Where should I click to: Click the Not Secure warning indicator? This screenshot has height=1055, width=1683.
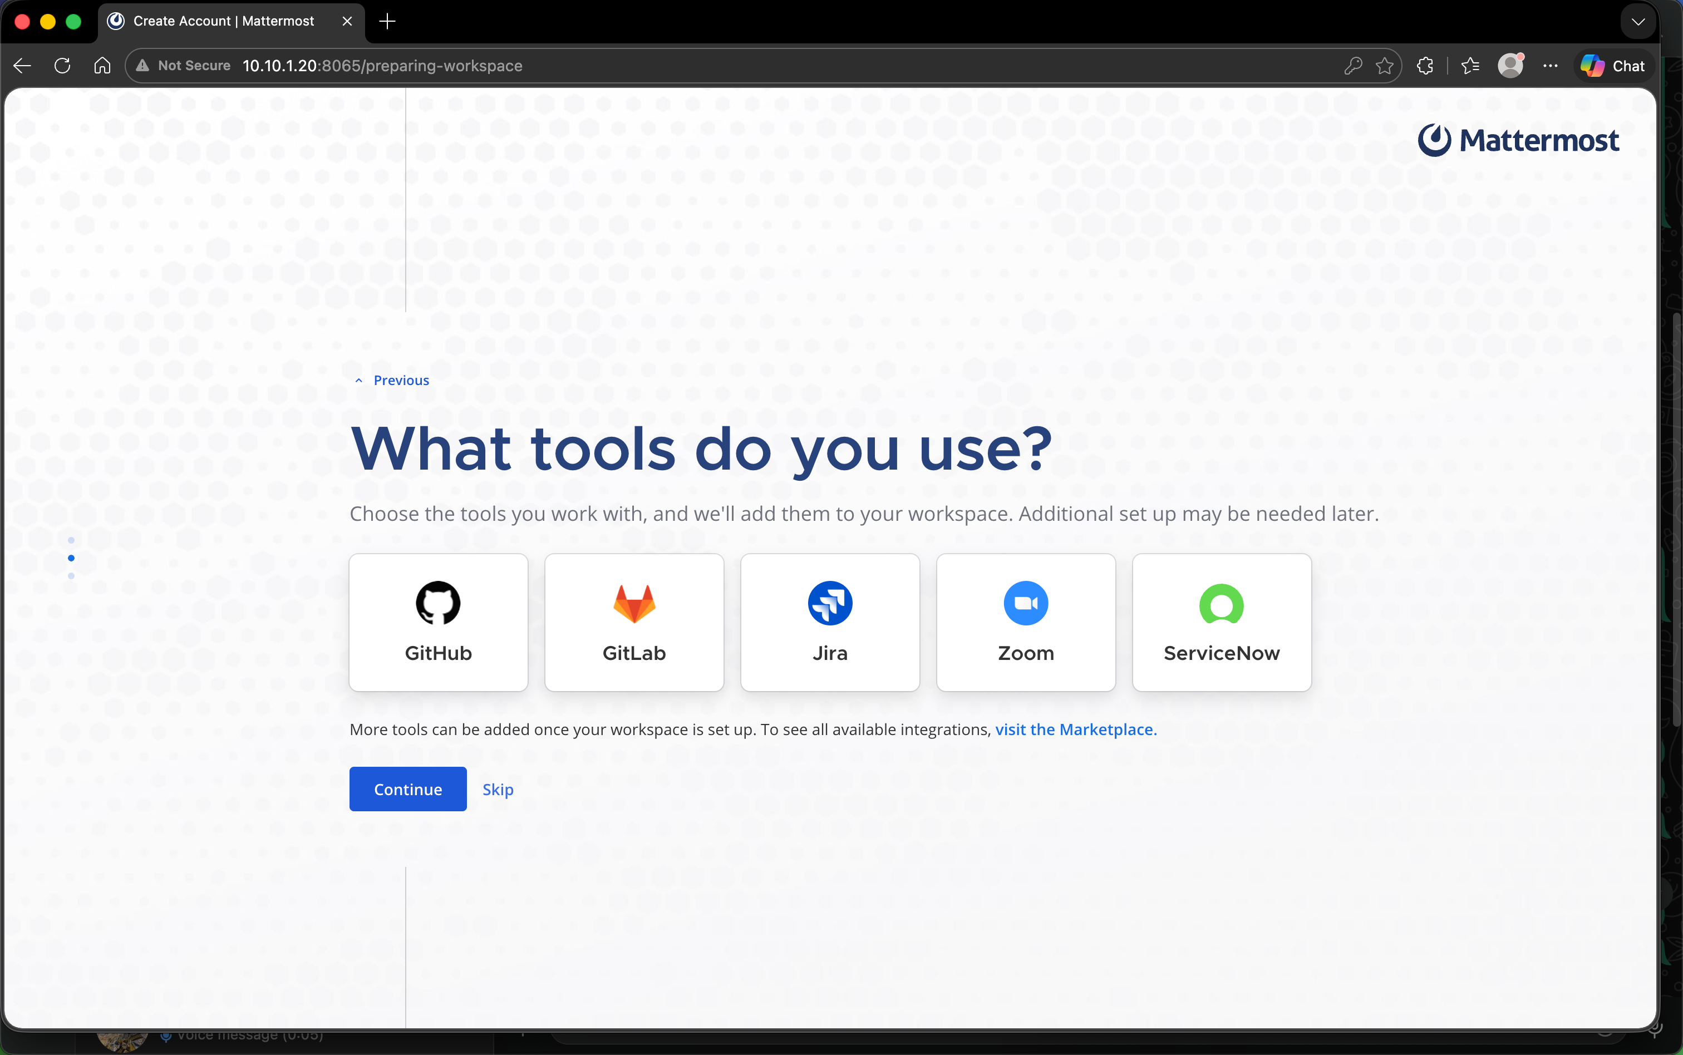[184, 66]
